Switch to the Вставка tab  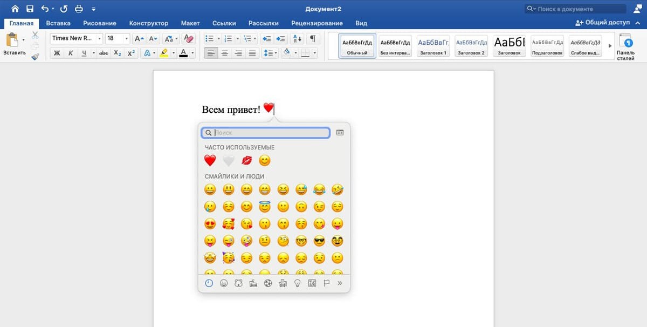pos(58,23)
